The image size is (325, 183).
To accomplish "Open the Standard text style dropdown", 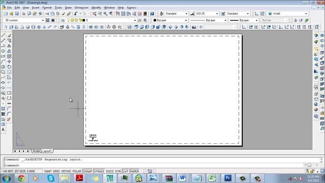I will tap(186, 14).
